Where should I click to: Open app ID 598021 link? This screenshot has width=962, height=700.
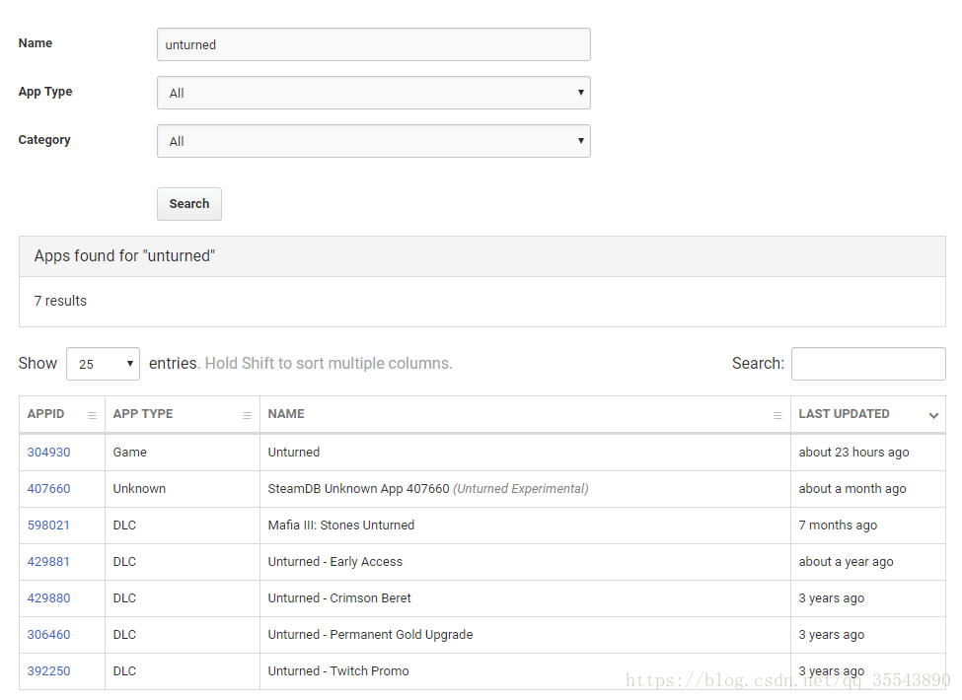48,525
